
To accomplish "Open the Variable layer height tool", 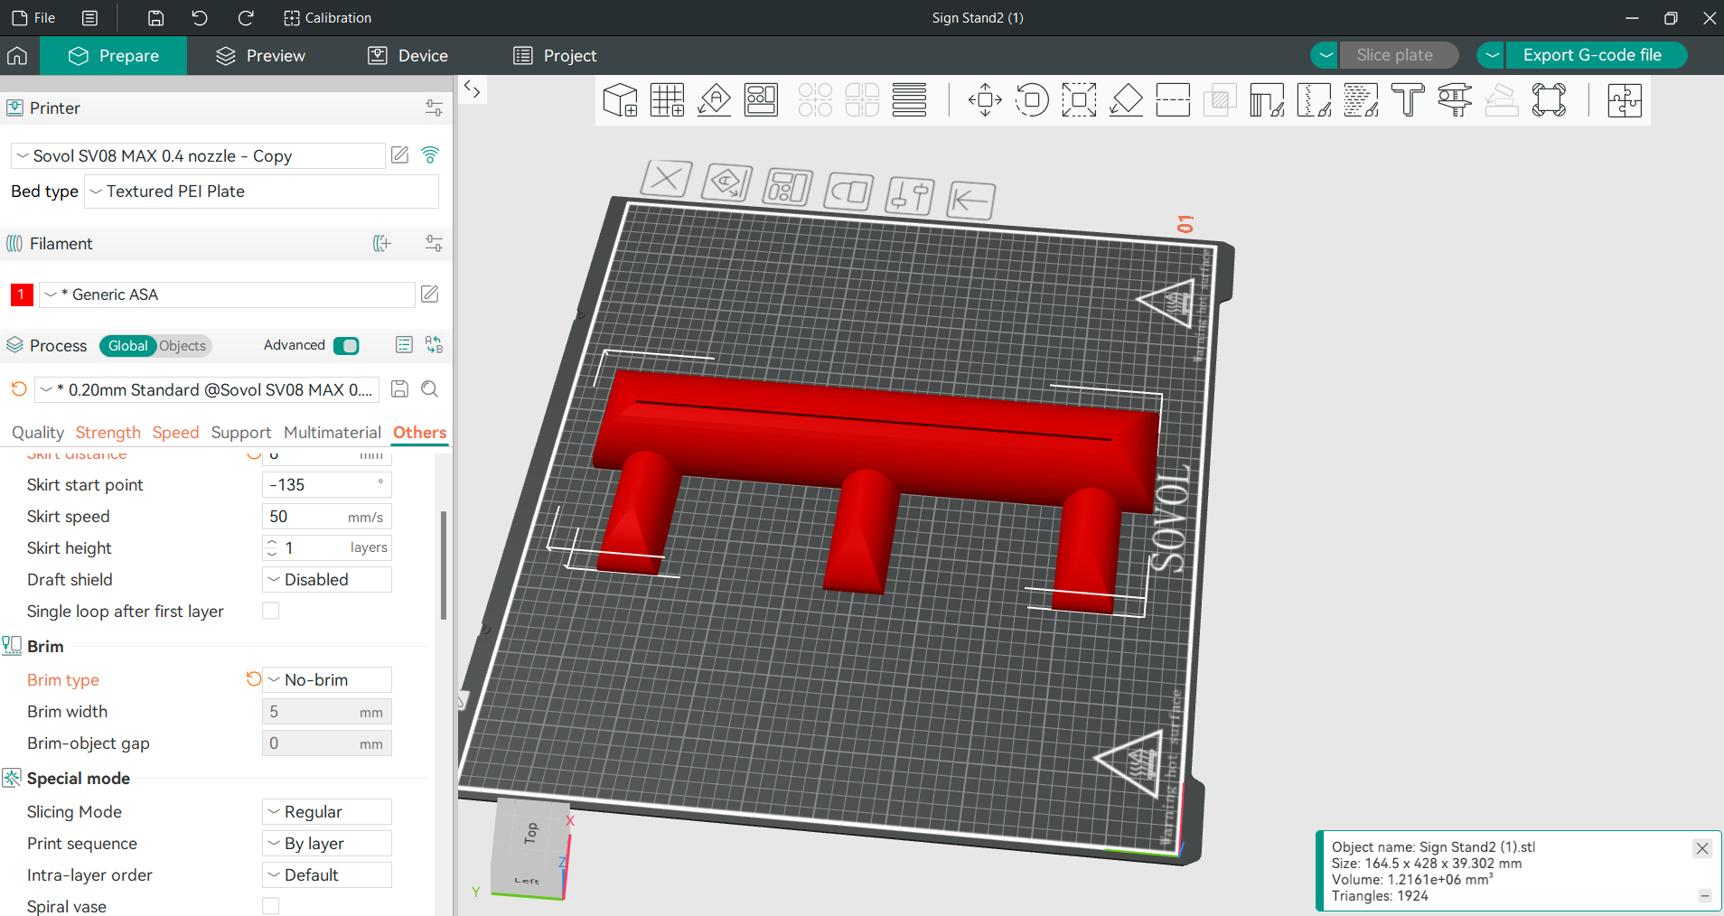I will coord(909,100).
